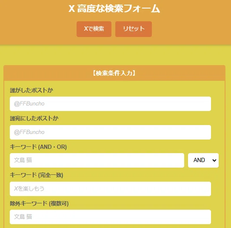Focus the 誰がしたポストか input field
Viewport: 231px width, 228px height.
pyautogui.click(x=110, y=104)
